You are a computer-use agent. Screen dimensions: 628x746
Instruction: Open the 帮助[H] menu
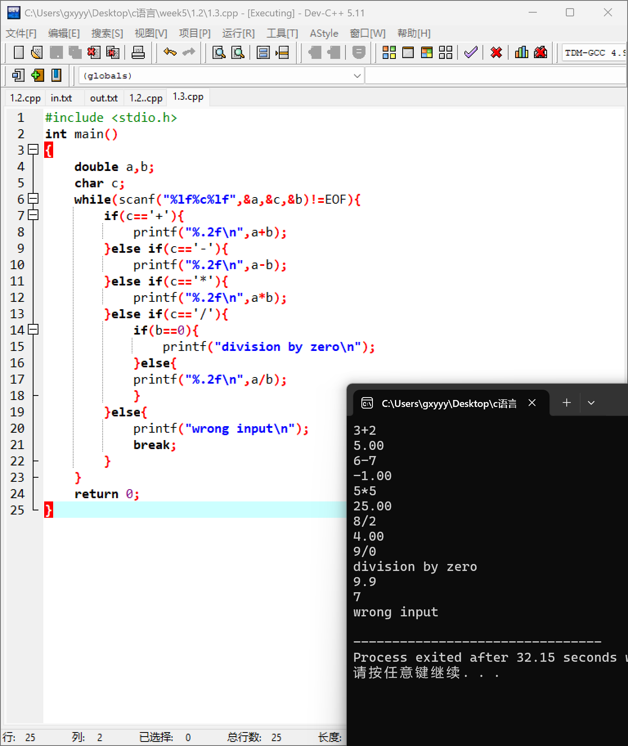414,33
